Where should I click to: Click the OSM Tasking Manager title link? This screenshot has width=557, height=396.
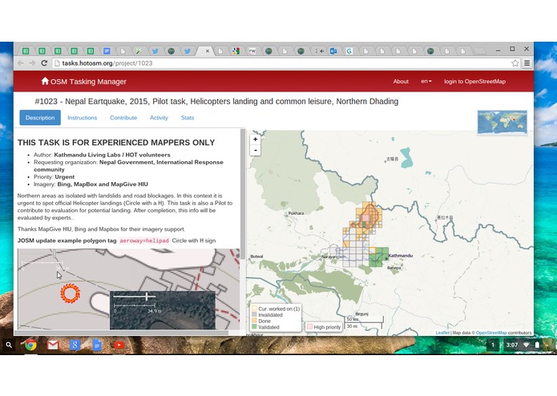88,81
